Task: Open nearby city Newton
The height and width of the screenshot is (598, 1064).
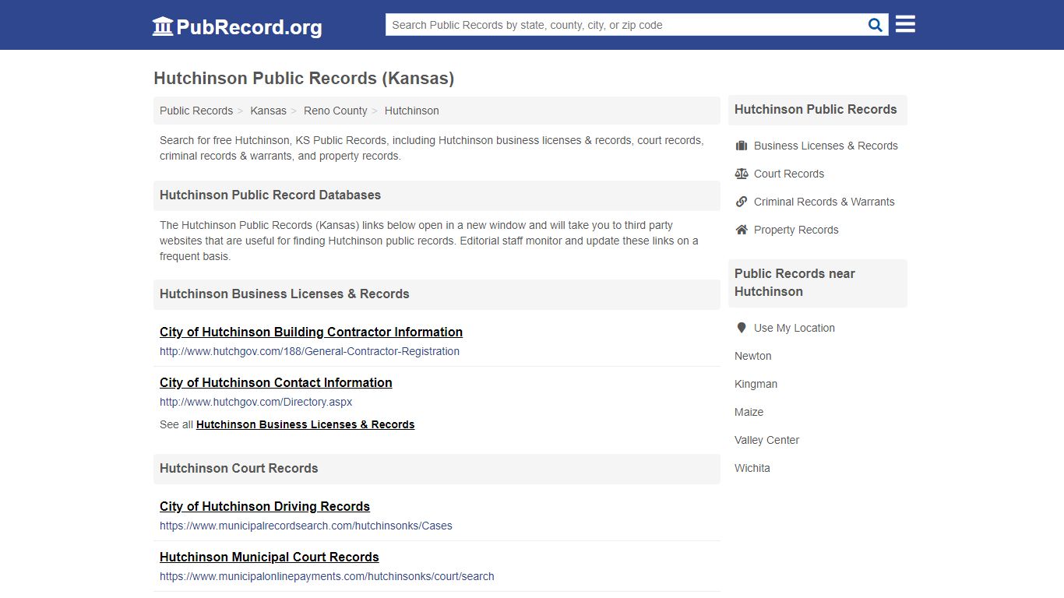Action: (753, 356)
